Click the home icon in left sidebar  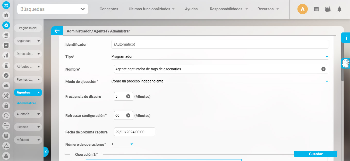click(x=6, y=15)
